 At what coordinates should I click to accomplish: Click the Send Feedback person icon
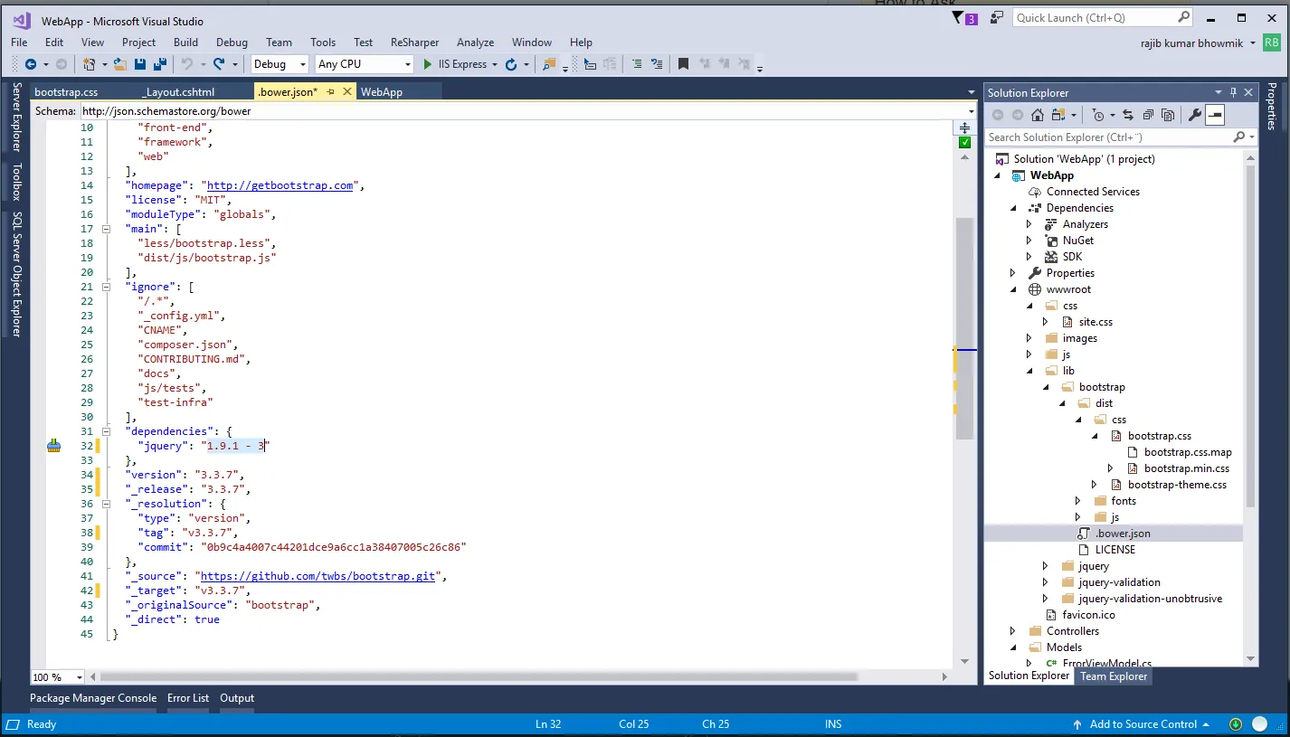pyautogui.click(x=997, y=17)
